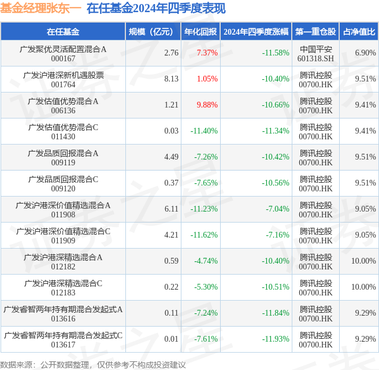Click the 2024年四季度涨幅 column header
Viewport: 379px width, 370px height.
point(256,31)
